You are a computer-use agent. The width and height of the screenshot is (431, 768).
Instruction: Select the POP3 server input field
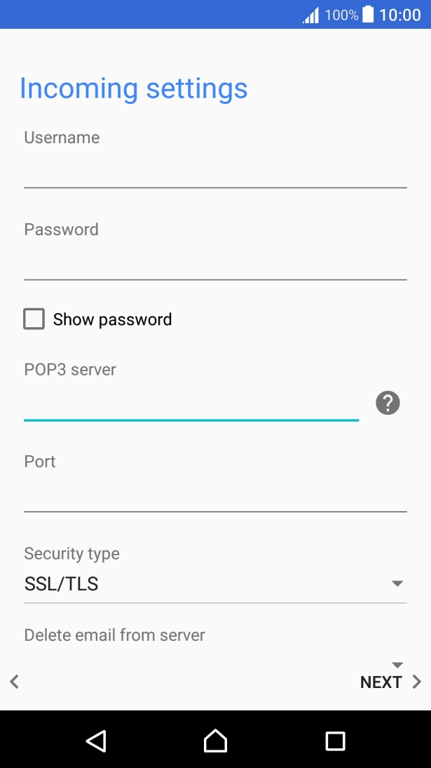(x=191, y=404)
